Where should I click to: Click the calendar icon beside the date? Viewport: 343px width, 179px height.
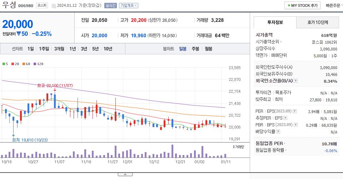click(54, 6)
